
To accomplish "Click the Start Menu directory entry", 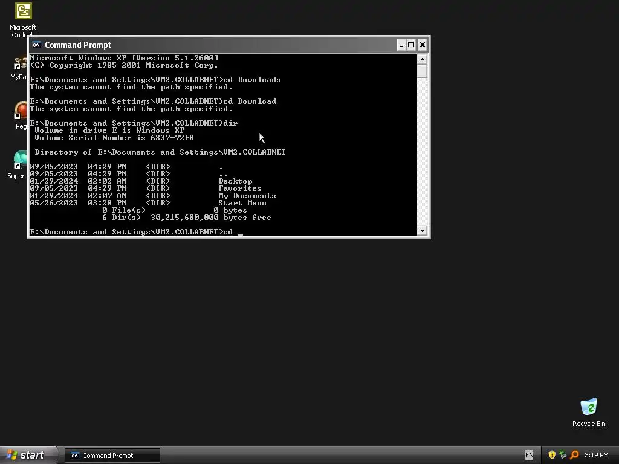I will (x=242, y=203).
